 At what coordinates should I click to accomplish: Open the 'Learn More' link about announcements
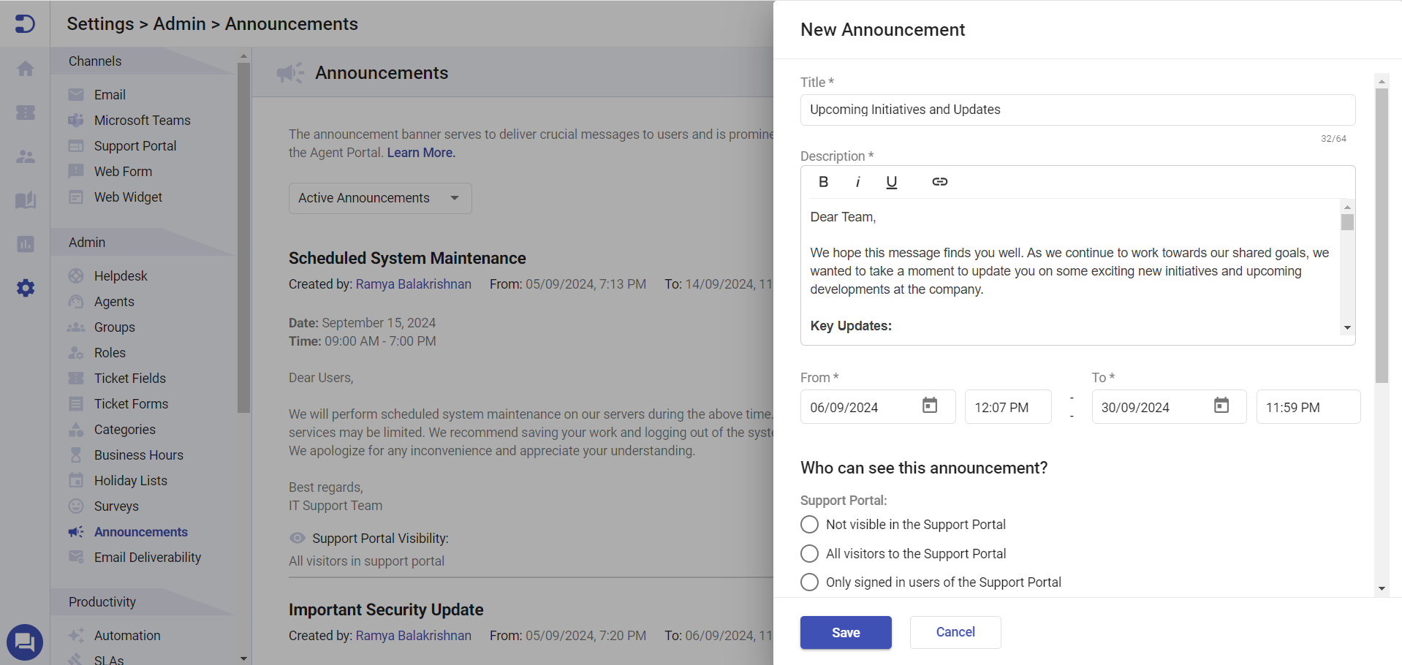pyautogui.click(x=420, y=153)
